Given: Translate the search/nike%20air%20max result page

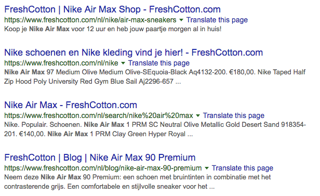Looking at the screenshot, I should coord(233,115).
